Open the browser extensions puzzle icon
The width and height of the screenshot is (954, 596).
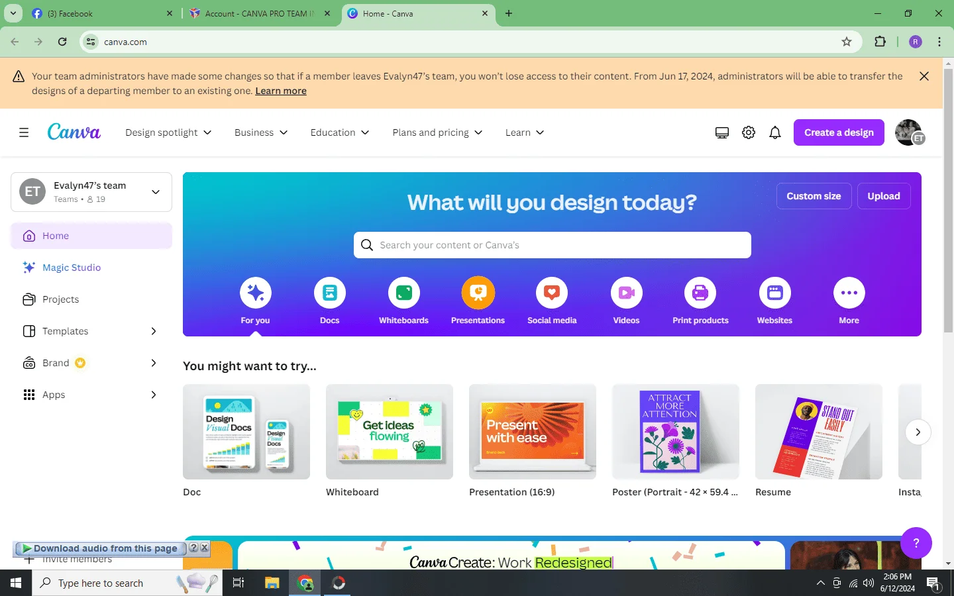880,42
